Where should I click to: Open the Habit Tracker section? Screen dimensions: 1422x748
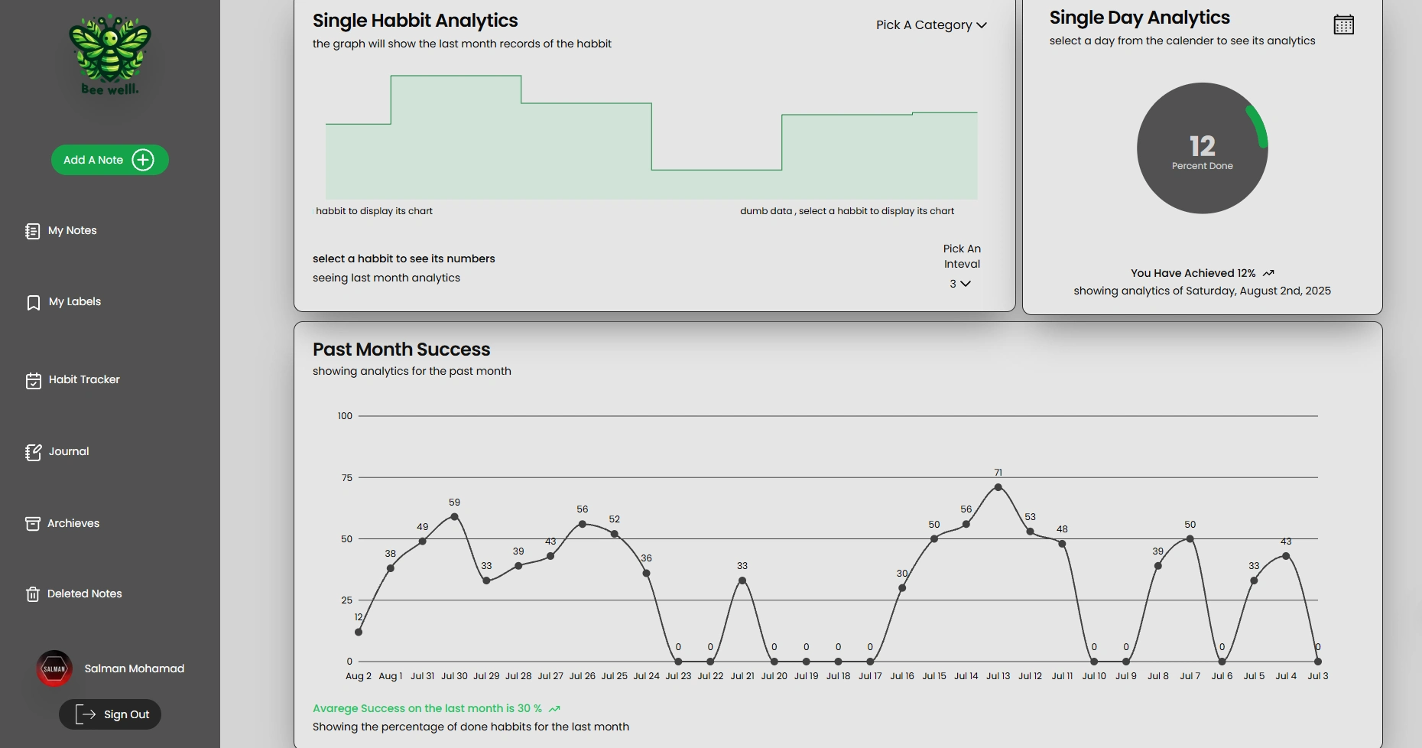coord(73,380)
